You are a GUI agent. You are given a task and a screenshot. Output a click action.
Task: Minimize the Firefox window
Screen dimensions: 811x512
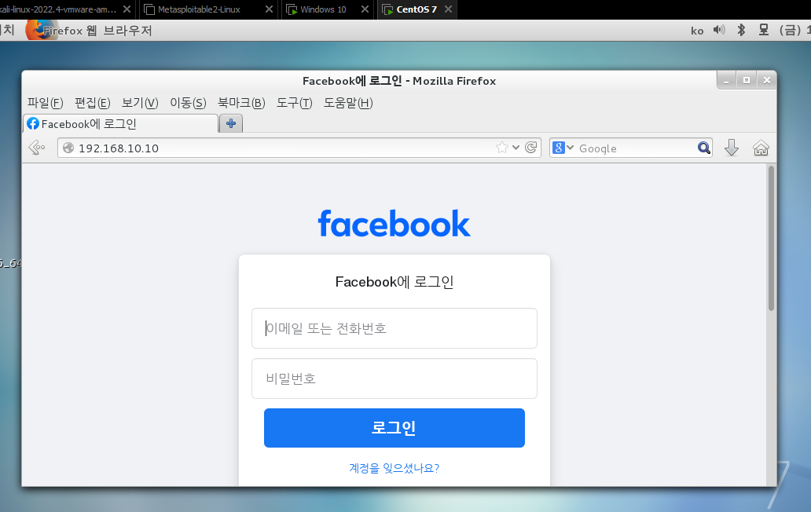(x=727, y=81)
